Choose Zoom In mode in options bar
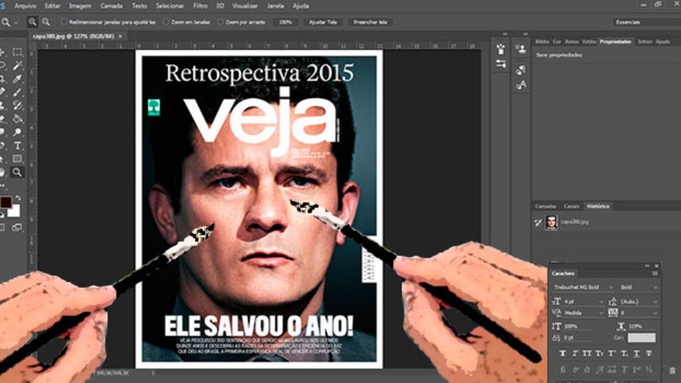681x383 pixels. click(x=32, y=22)
